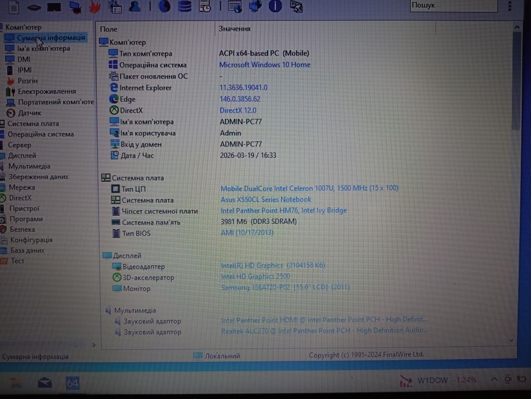Click the left pane scroll-right arrow
The height and width of the screenshot is (399, 531).
[x=94, y=345]
